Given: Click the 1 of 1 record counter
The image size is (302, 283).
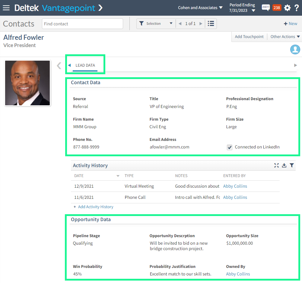Looking at the screenshot, I should [190, 24].
